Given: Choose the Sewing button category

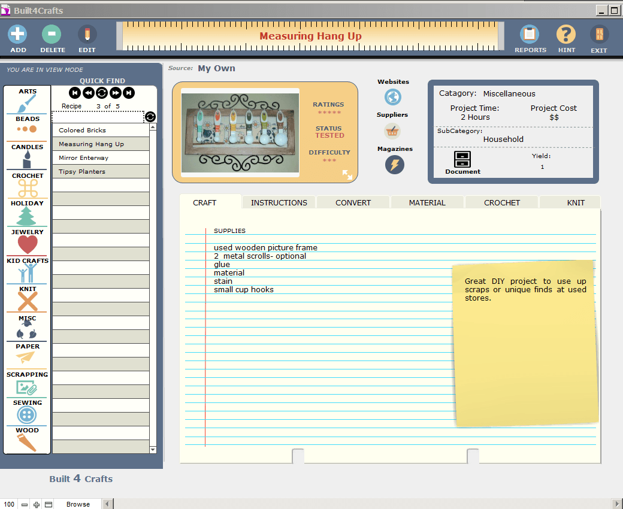Looking at the screenshot, I should click(28, 412).
